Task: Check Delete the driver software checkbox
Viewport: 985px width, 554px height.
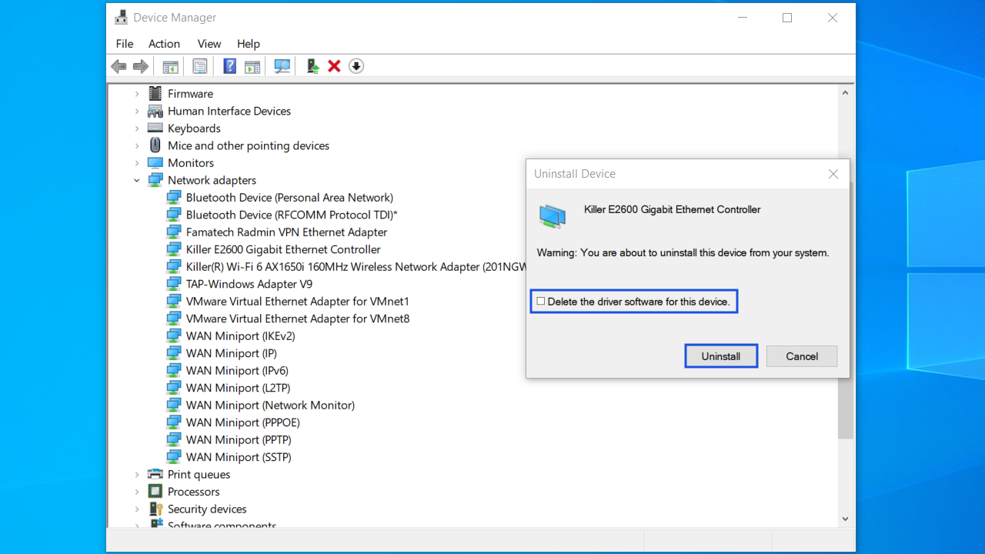Action: [541, 302]
